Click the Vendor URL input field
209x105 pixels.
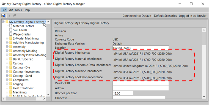141,83
